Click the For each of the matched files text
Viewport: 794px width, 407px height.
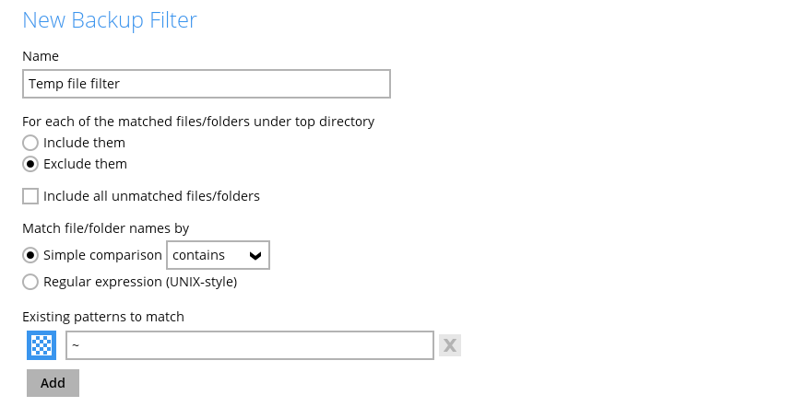(197, 121)
